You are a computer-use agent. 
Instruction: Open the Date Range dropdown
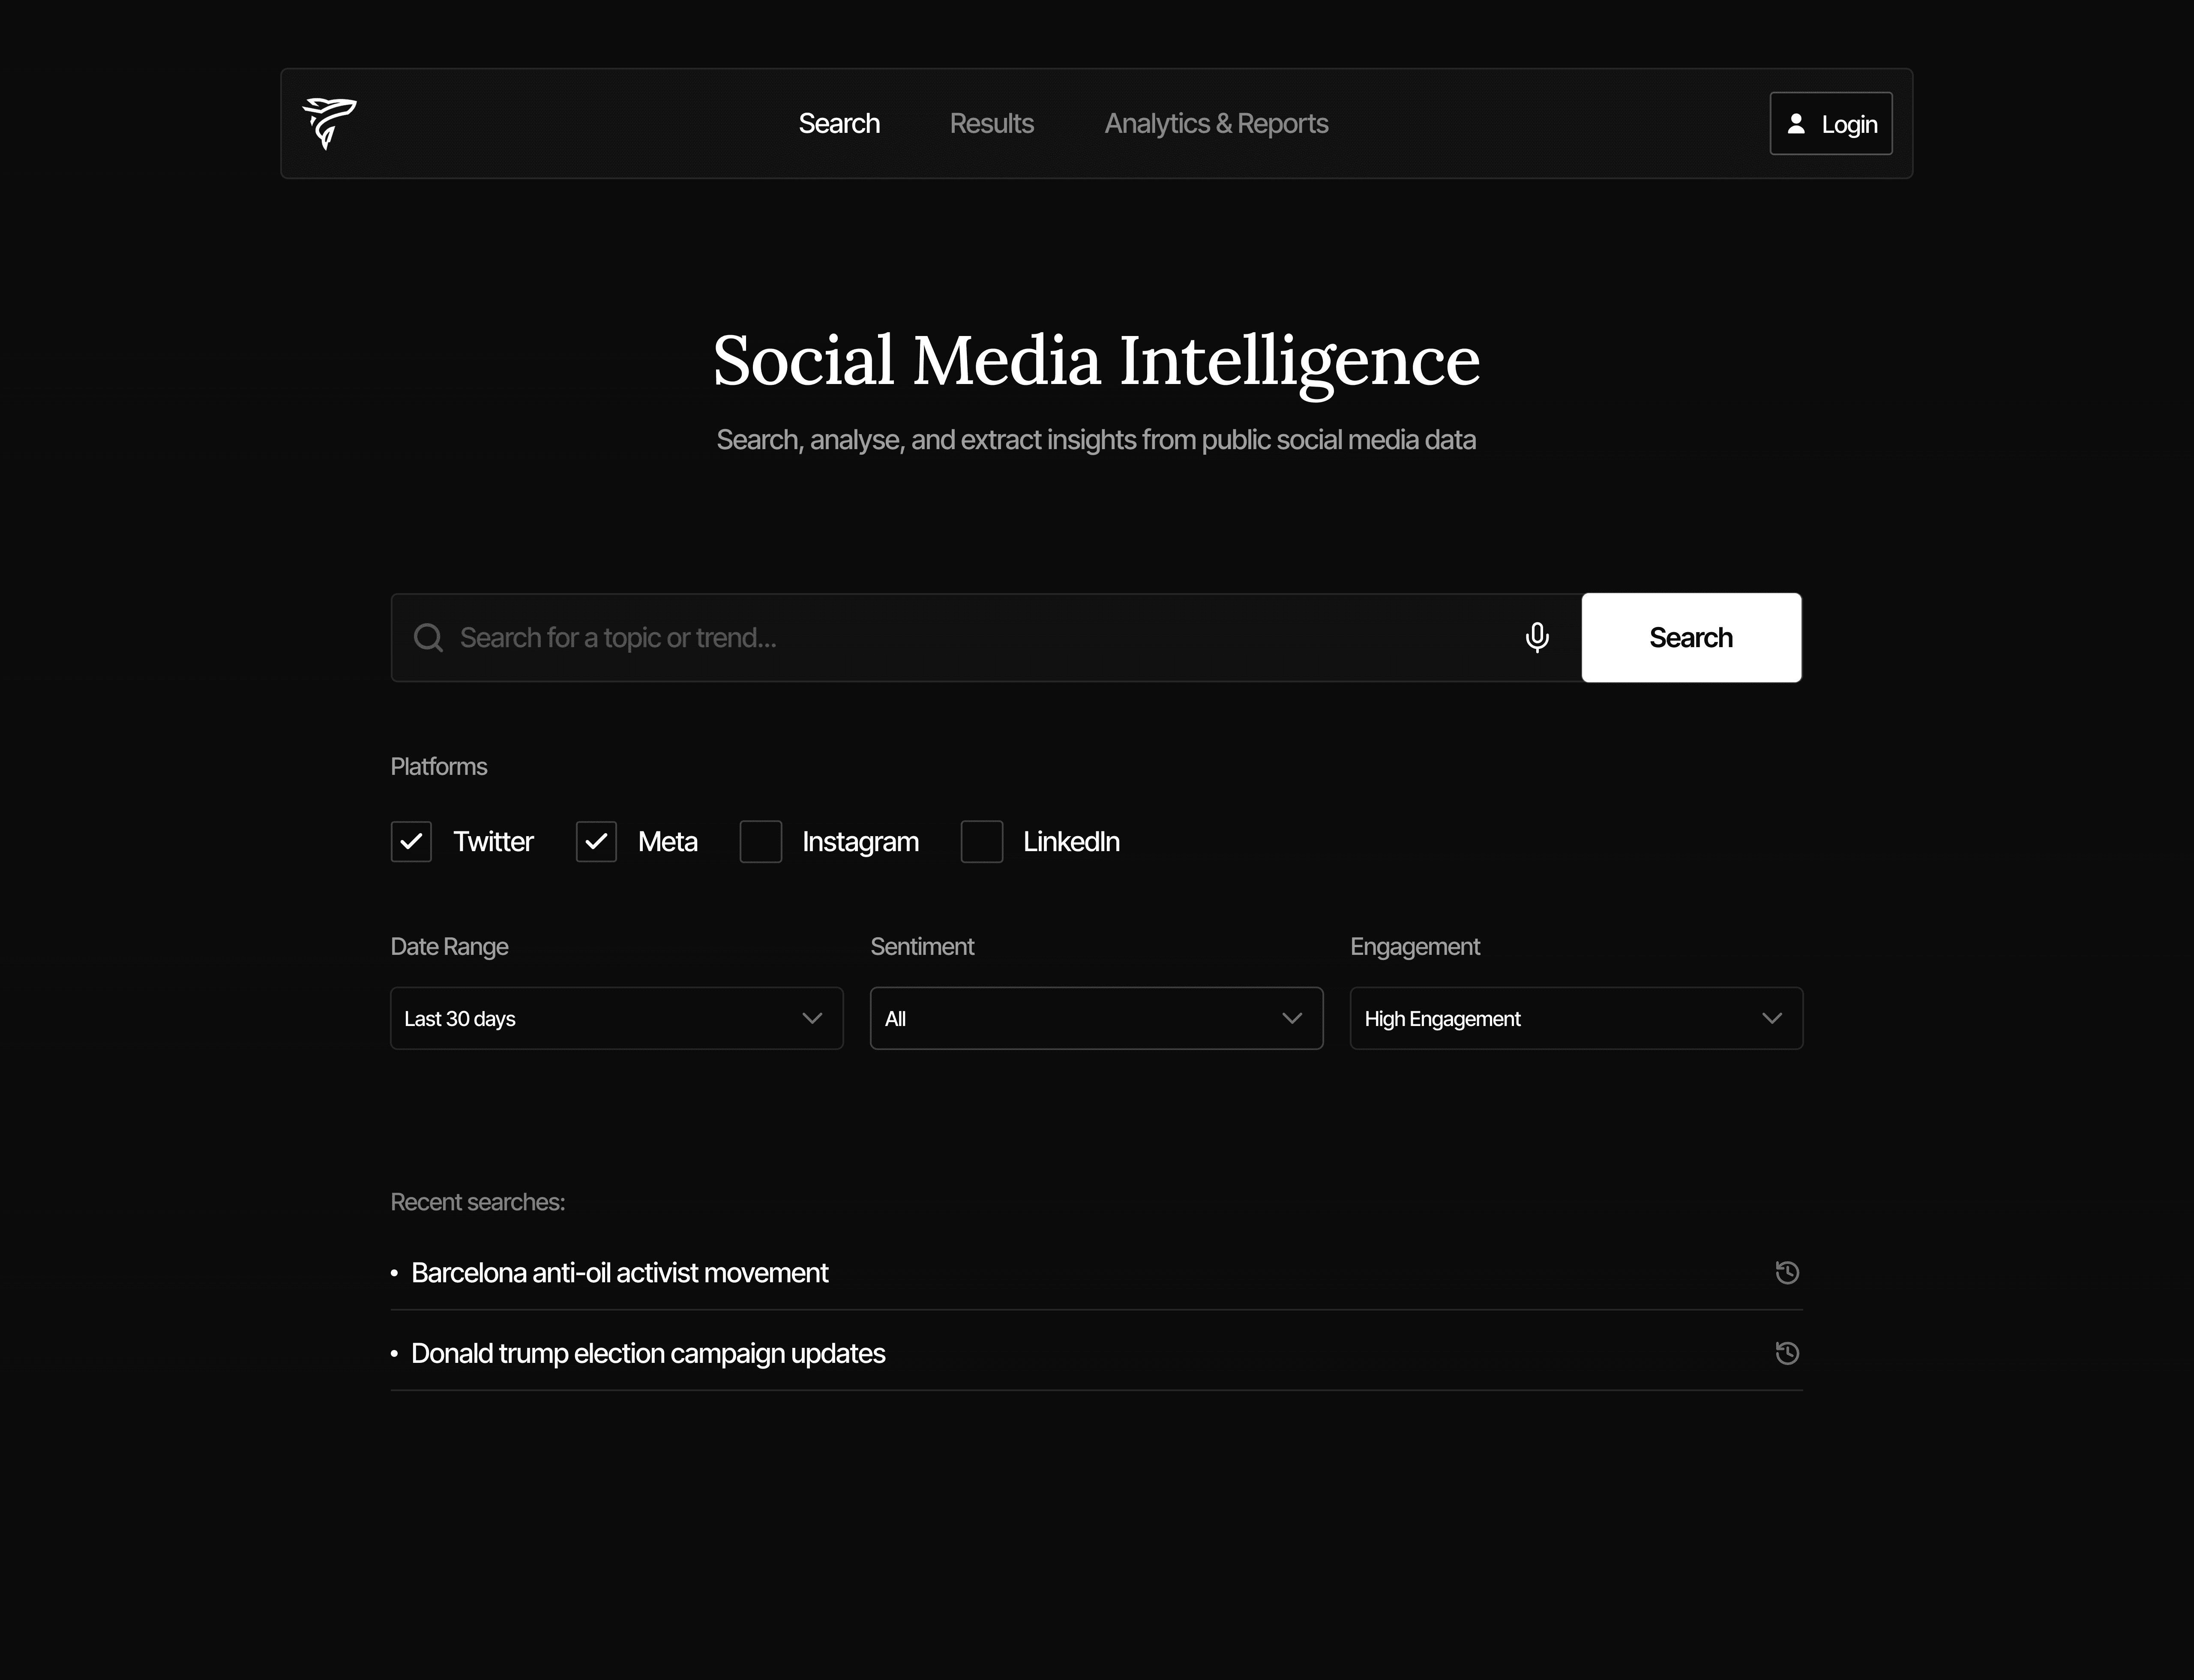(616, 1018)
